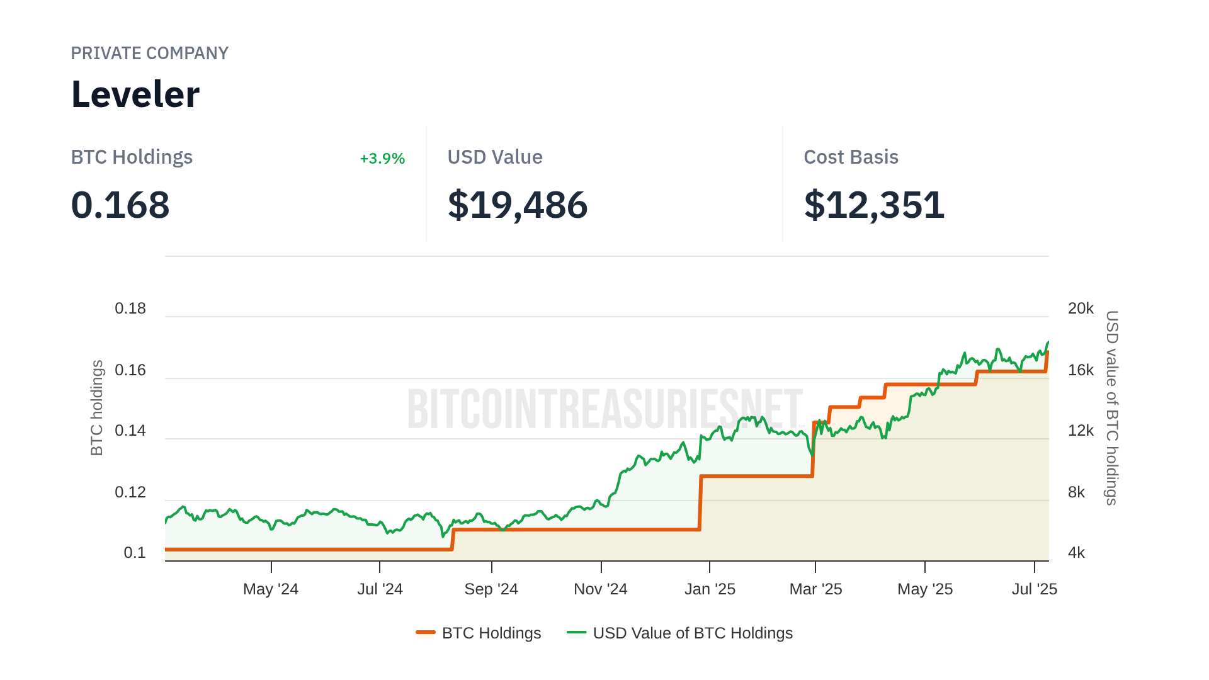This screenshot has width=1209, height=680.
Task: Click the orange BTC Holdings legend line swatch
Action: (426, 632)
